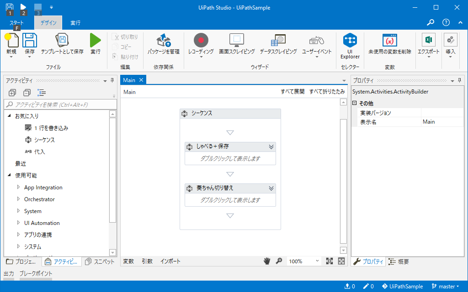Select the pan hand tool in designer
The height and width of the screenshot is (292, 468).
pos(266,261)
